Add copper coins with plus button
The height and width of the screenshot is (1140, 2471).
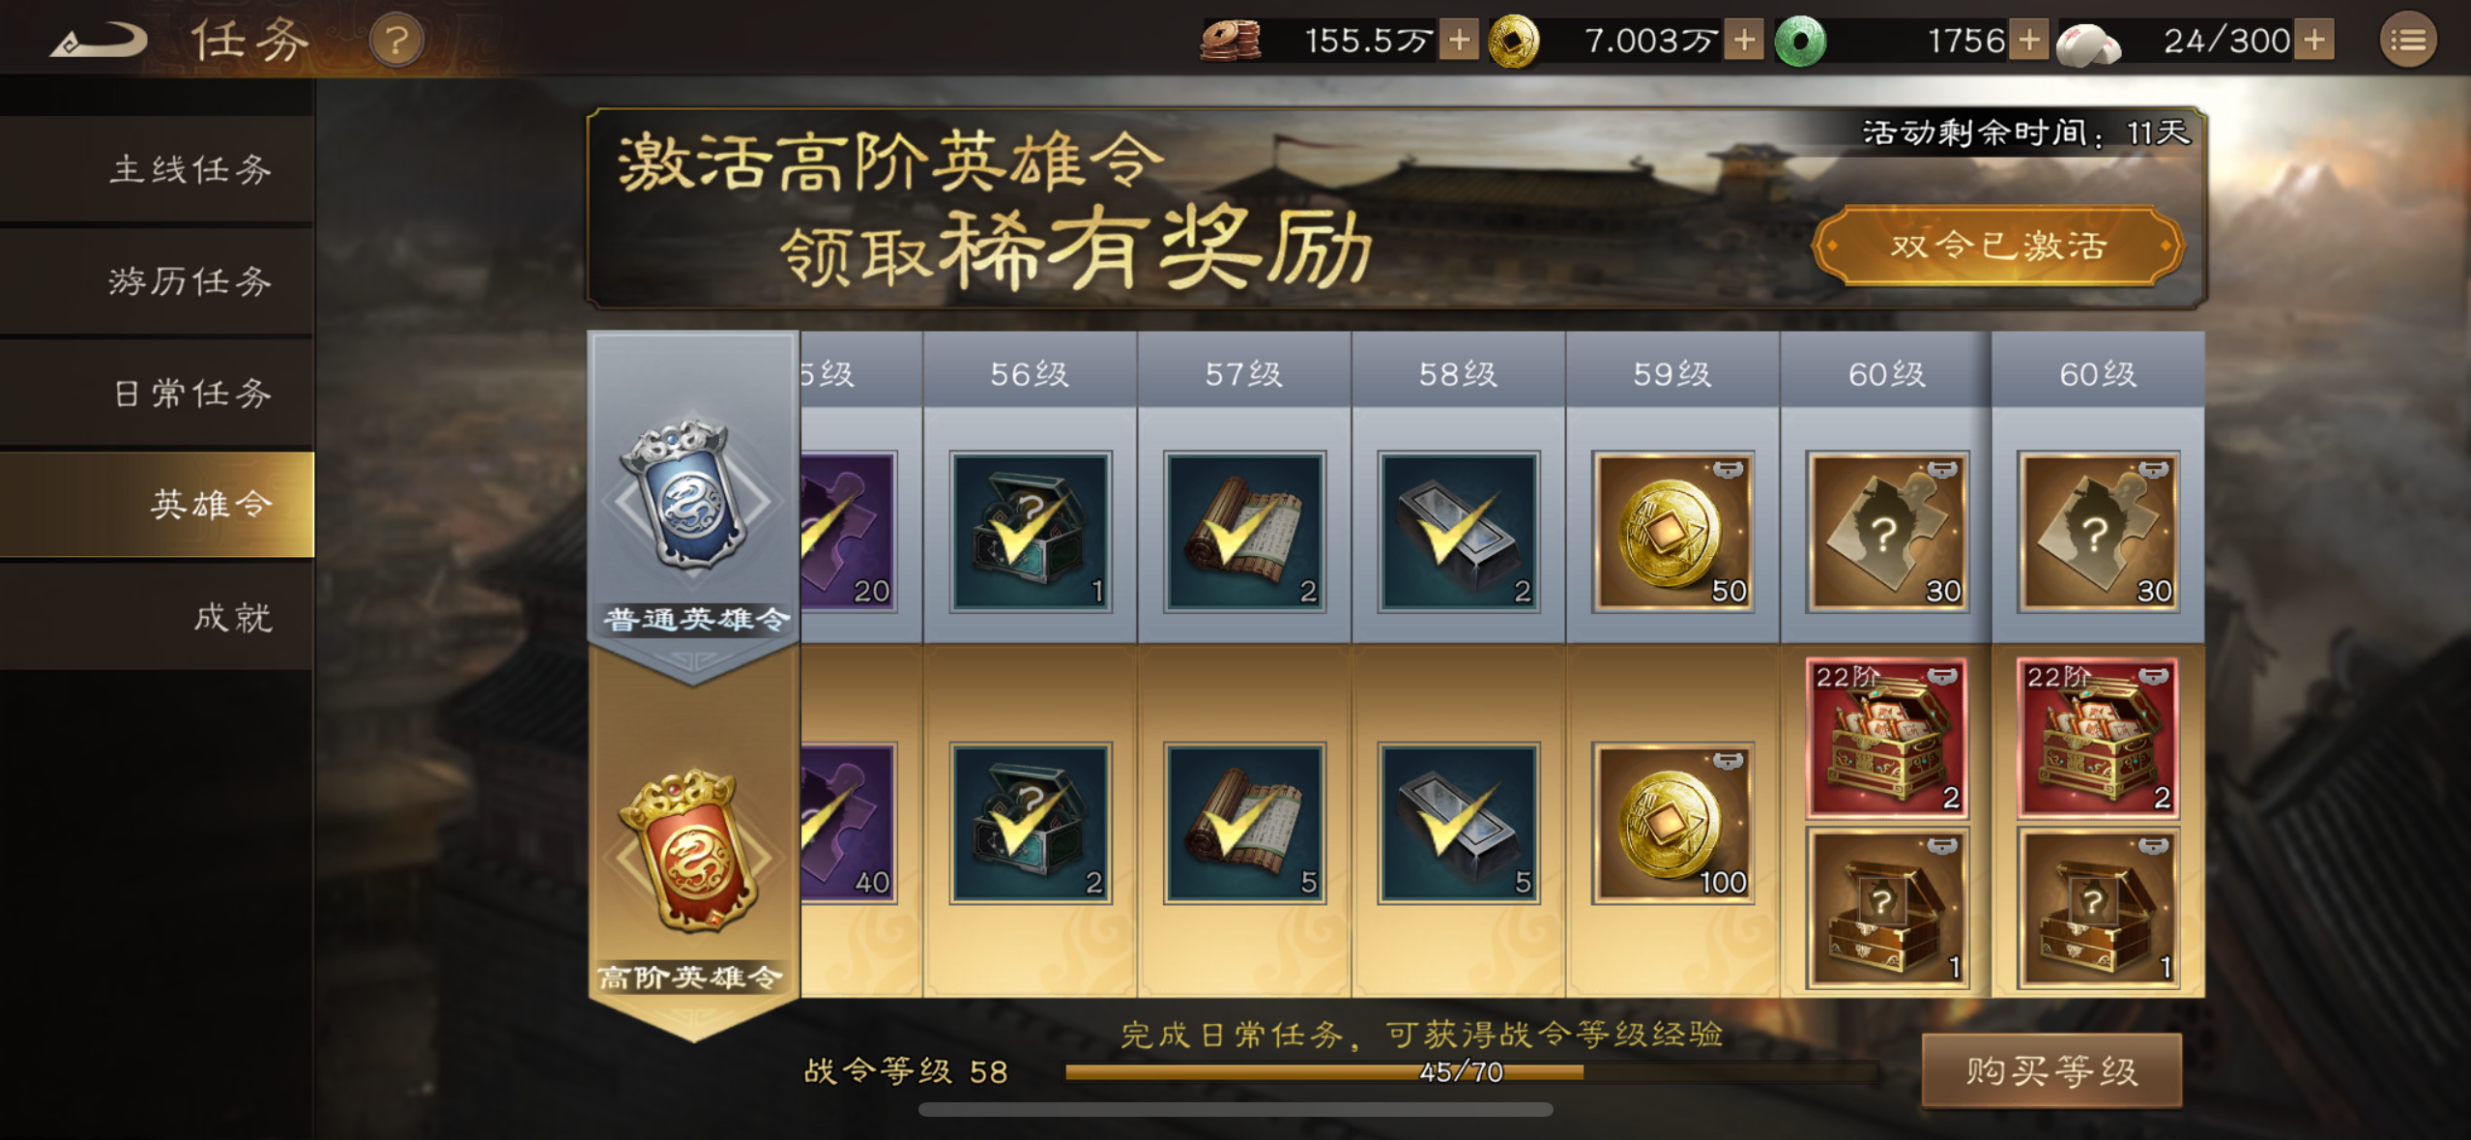(x=1459, y=41)
